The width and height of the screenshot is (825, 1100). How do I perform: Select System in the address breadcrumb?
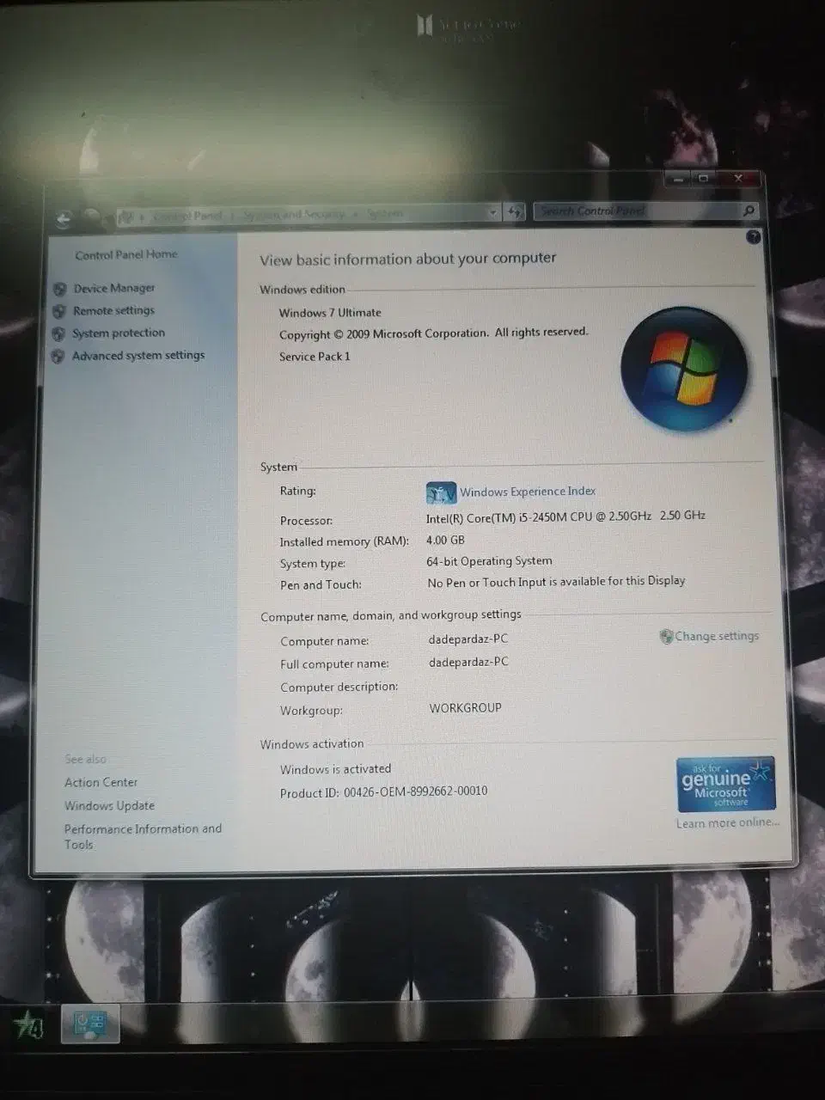[385, 213]
